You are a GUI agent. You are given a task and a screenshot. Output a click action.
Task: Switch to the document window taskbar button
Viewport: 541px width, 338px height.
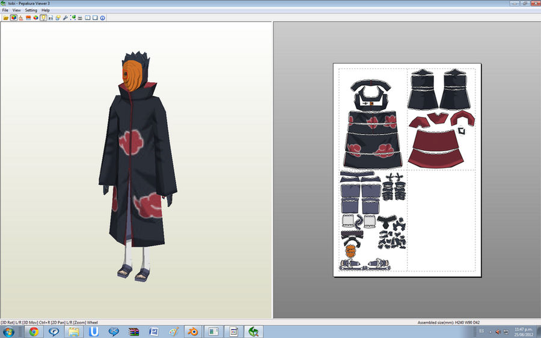pyautogui.click(x=234, y=332)
